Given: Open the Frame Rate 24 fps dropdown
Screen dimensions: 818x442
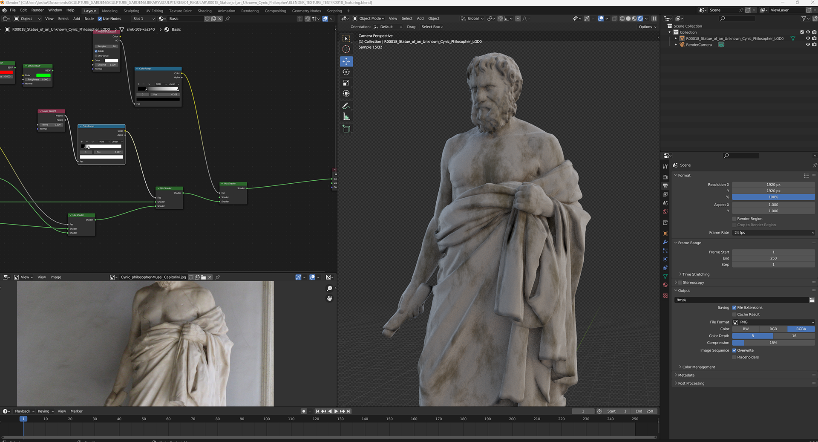Looking at the screenshot, I should pyautogui.click(x=773, y=233).
